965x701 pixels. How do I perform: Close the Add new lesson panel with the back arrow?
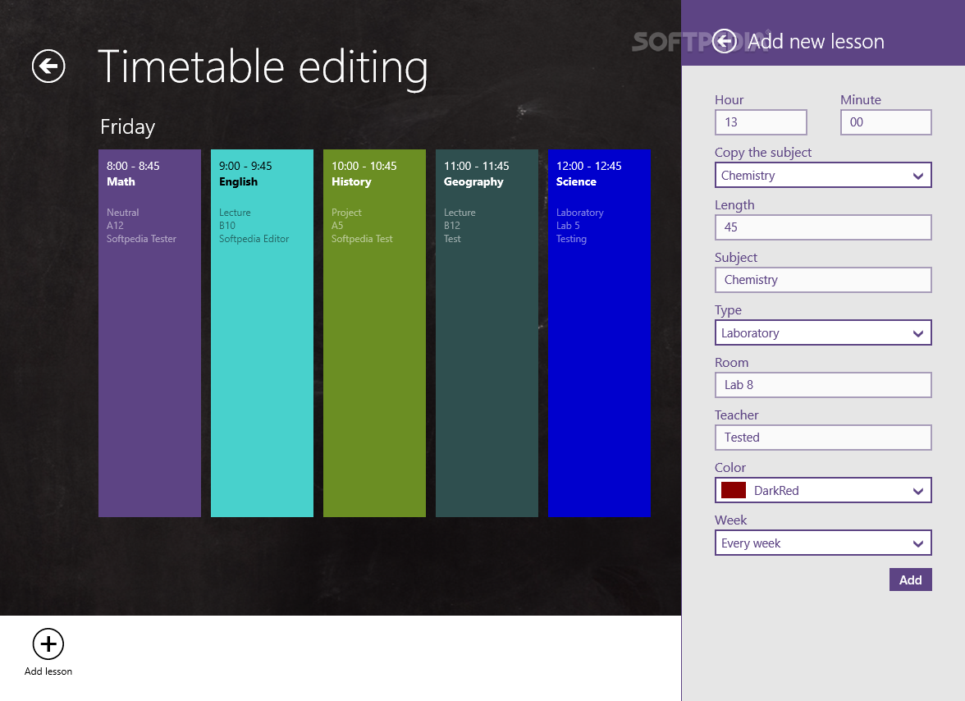click(x=725, y=41)
